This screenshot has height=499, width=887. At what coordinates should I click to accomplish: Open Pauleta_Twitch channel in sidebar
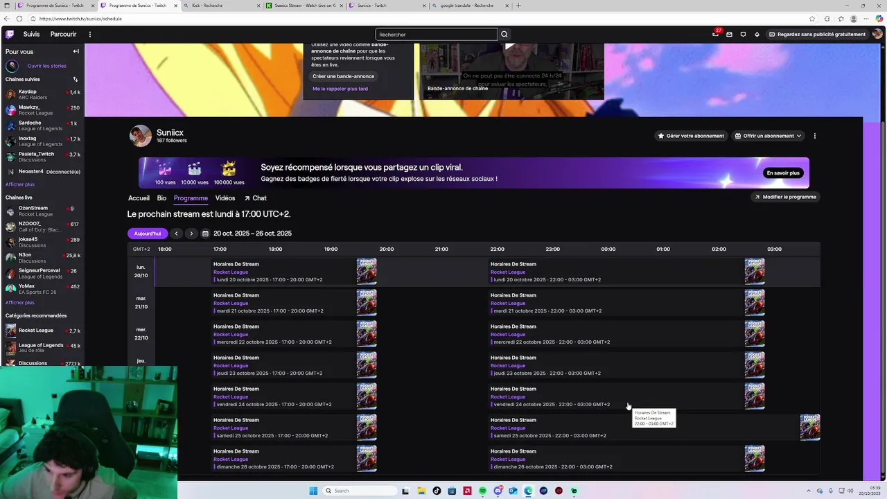click(42, 157)
